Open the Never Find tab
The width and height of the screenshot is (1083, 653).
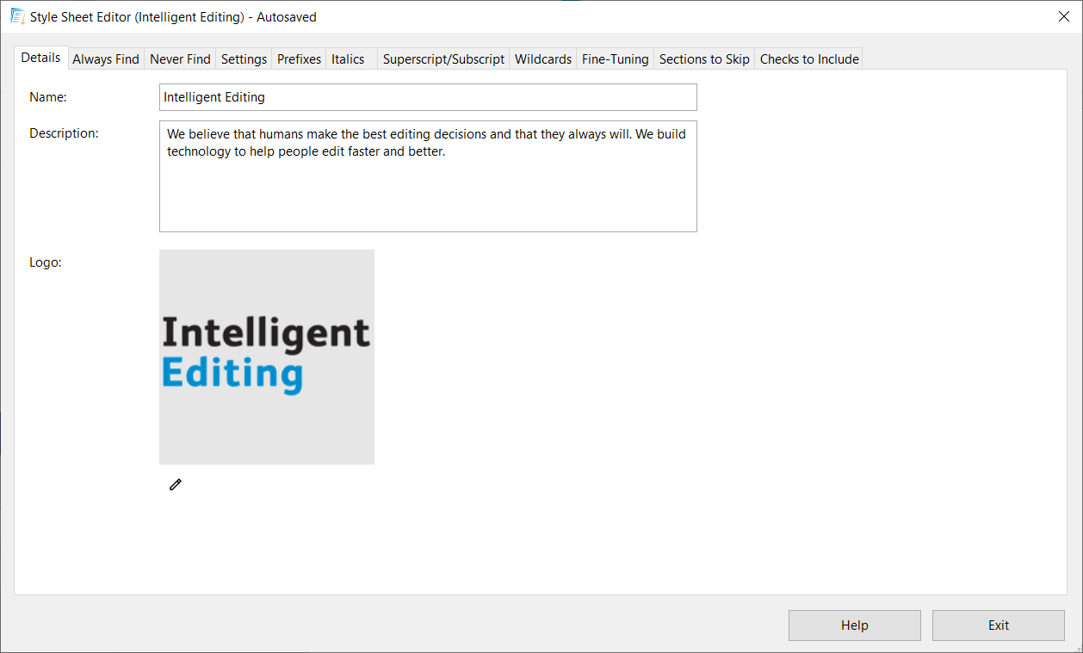coord(180,59)
